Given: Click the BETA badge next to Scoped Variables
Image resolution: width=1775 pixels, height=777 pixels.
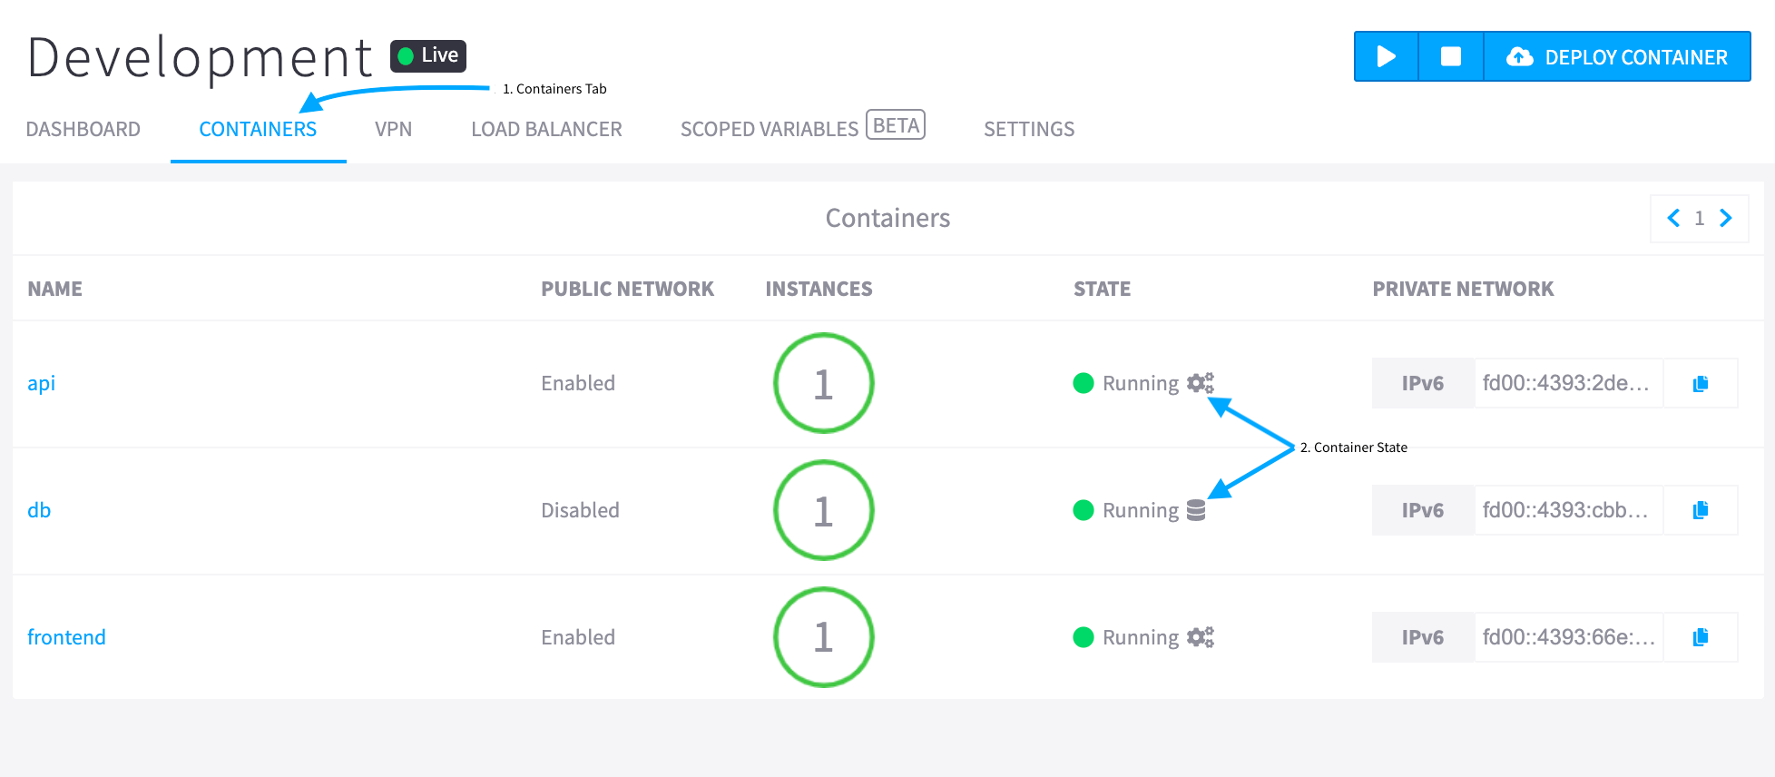Looking at the screenshot, I should click(x=896, y=125).
